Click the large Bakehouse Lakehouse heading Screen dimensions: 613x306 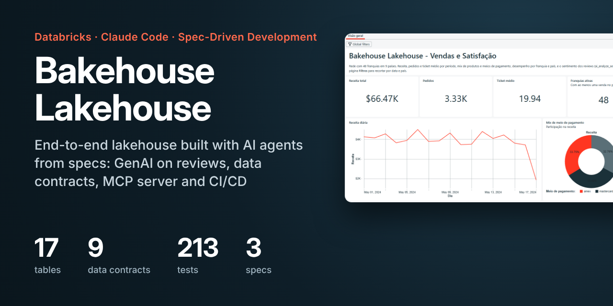pyautogui.click(x=125, y=89)
